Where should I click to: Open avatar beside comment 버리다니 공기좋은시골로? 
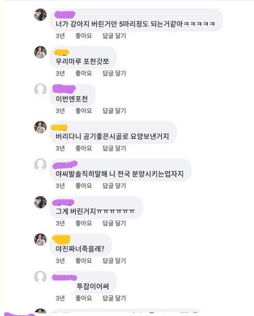click(x=40, y=127)
